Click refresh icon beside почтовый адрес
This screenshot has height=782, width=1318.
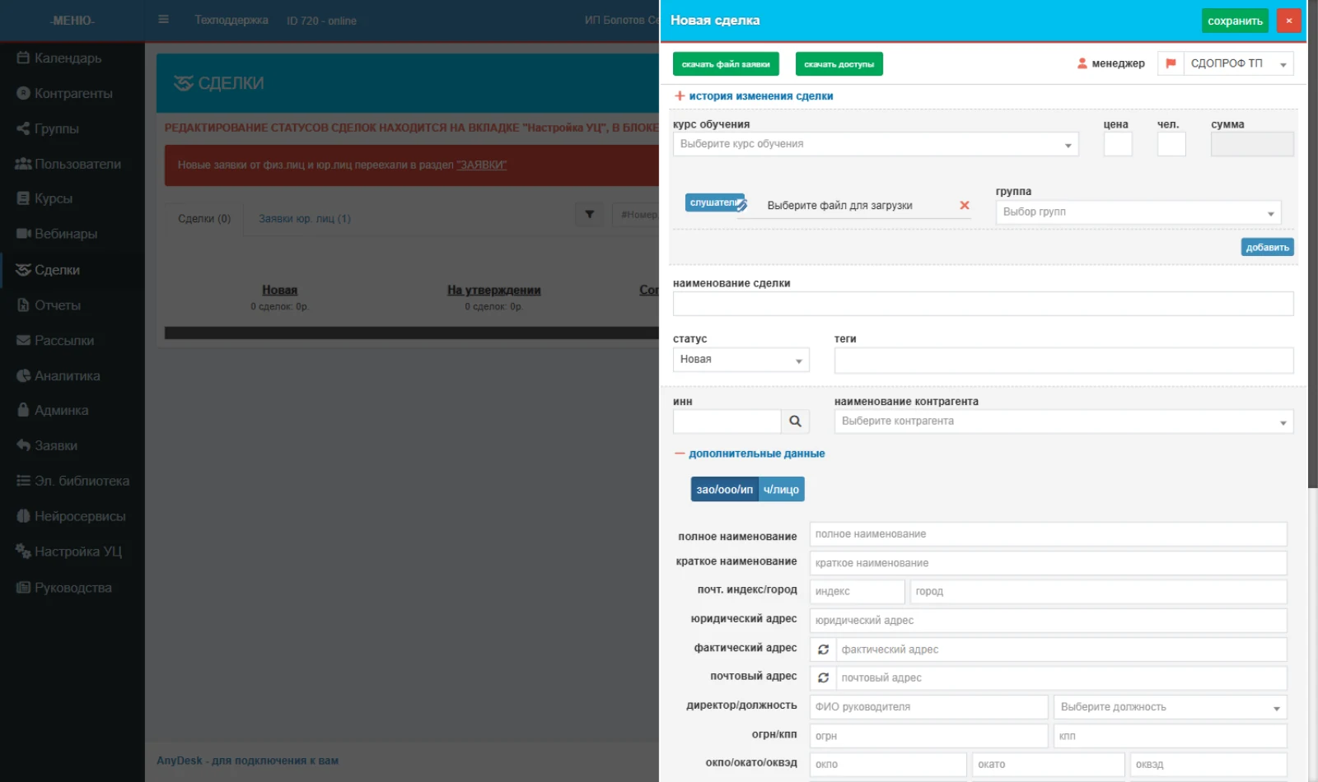[x=823, y=678]
